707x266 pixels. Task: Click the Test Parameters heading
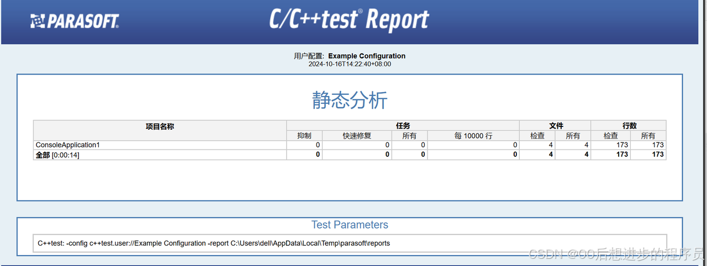(x=350, y=225)
